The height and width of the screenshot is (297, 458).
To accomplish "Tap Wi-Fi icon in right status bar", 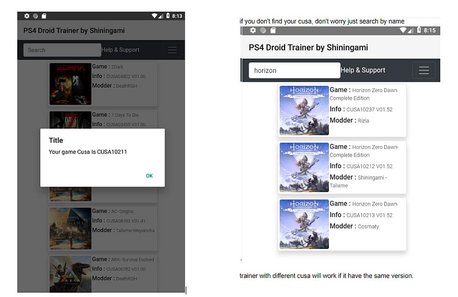I will click(403, 30).
